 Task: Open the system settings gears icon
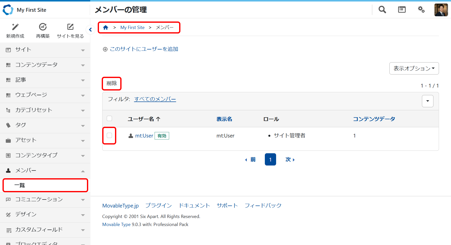421,10
